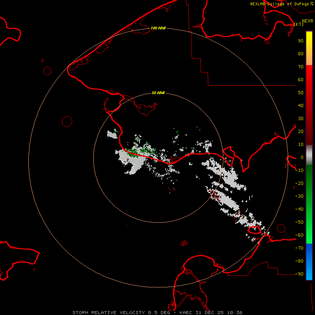Click the -20 scale label
The height and width of the screenshot is (315, 315).
(299, 183)
